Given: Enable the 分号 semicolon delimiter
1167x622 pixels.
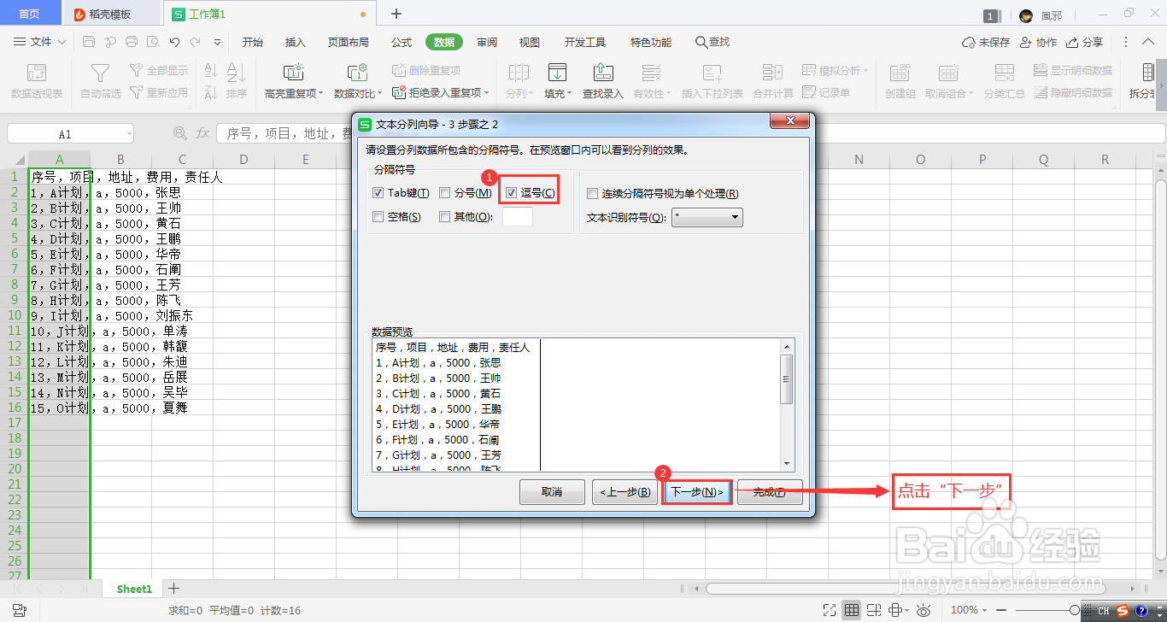Looking at the screenshot, I should 443,192.
